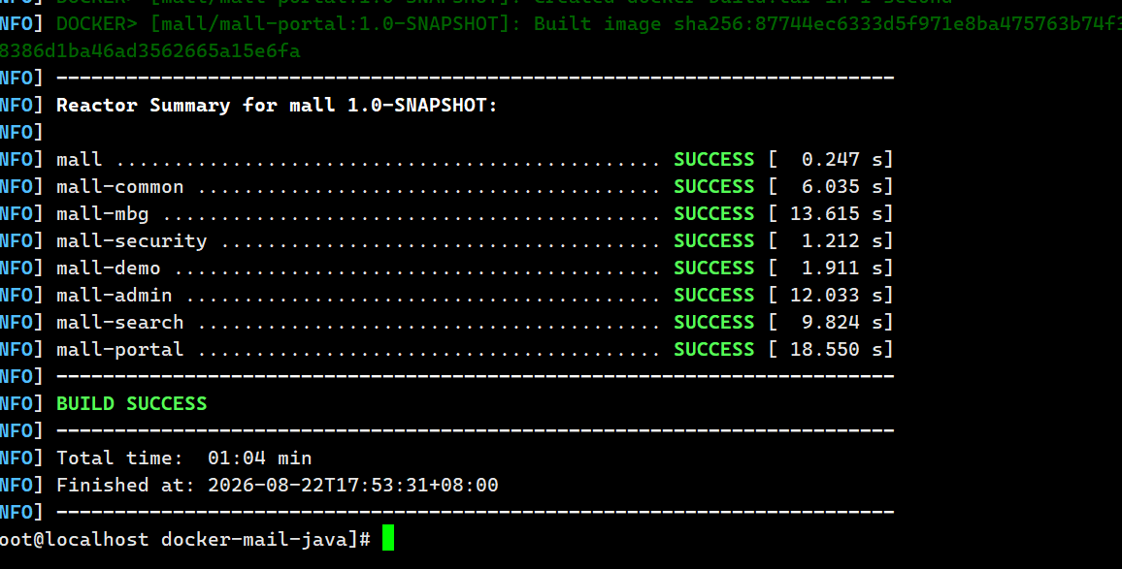The image size is (1122, 569).
Task: Click the localhost docker-mail-java shell prompt
Action: (x=185, y=539)
